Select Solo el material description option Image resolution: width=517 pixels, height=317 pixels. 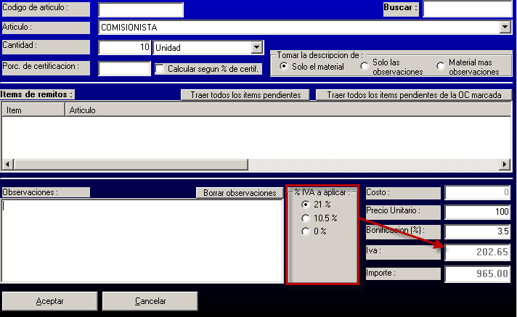(x=284, y=66)
